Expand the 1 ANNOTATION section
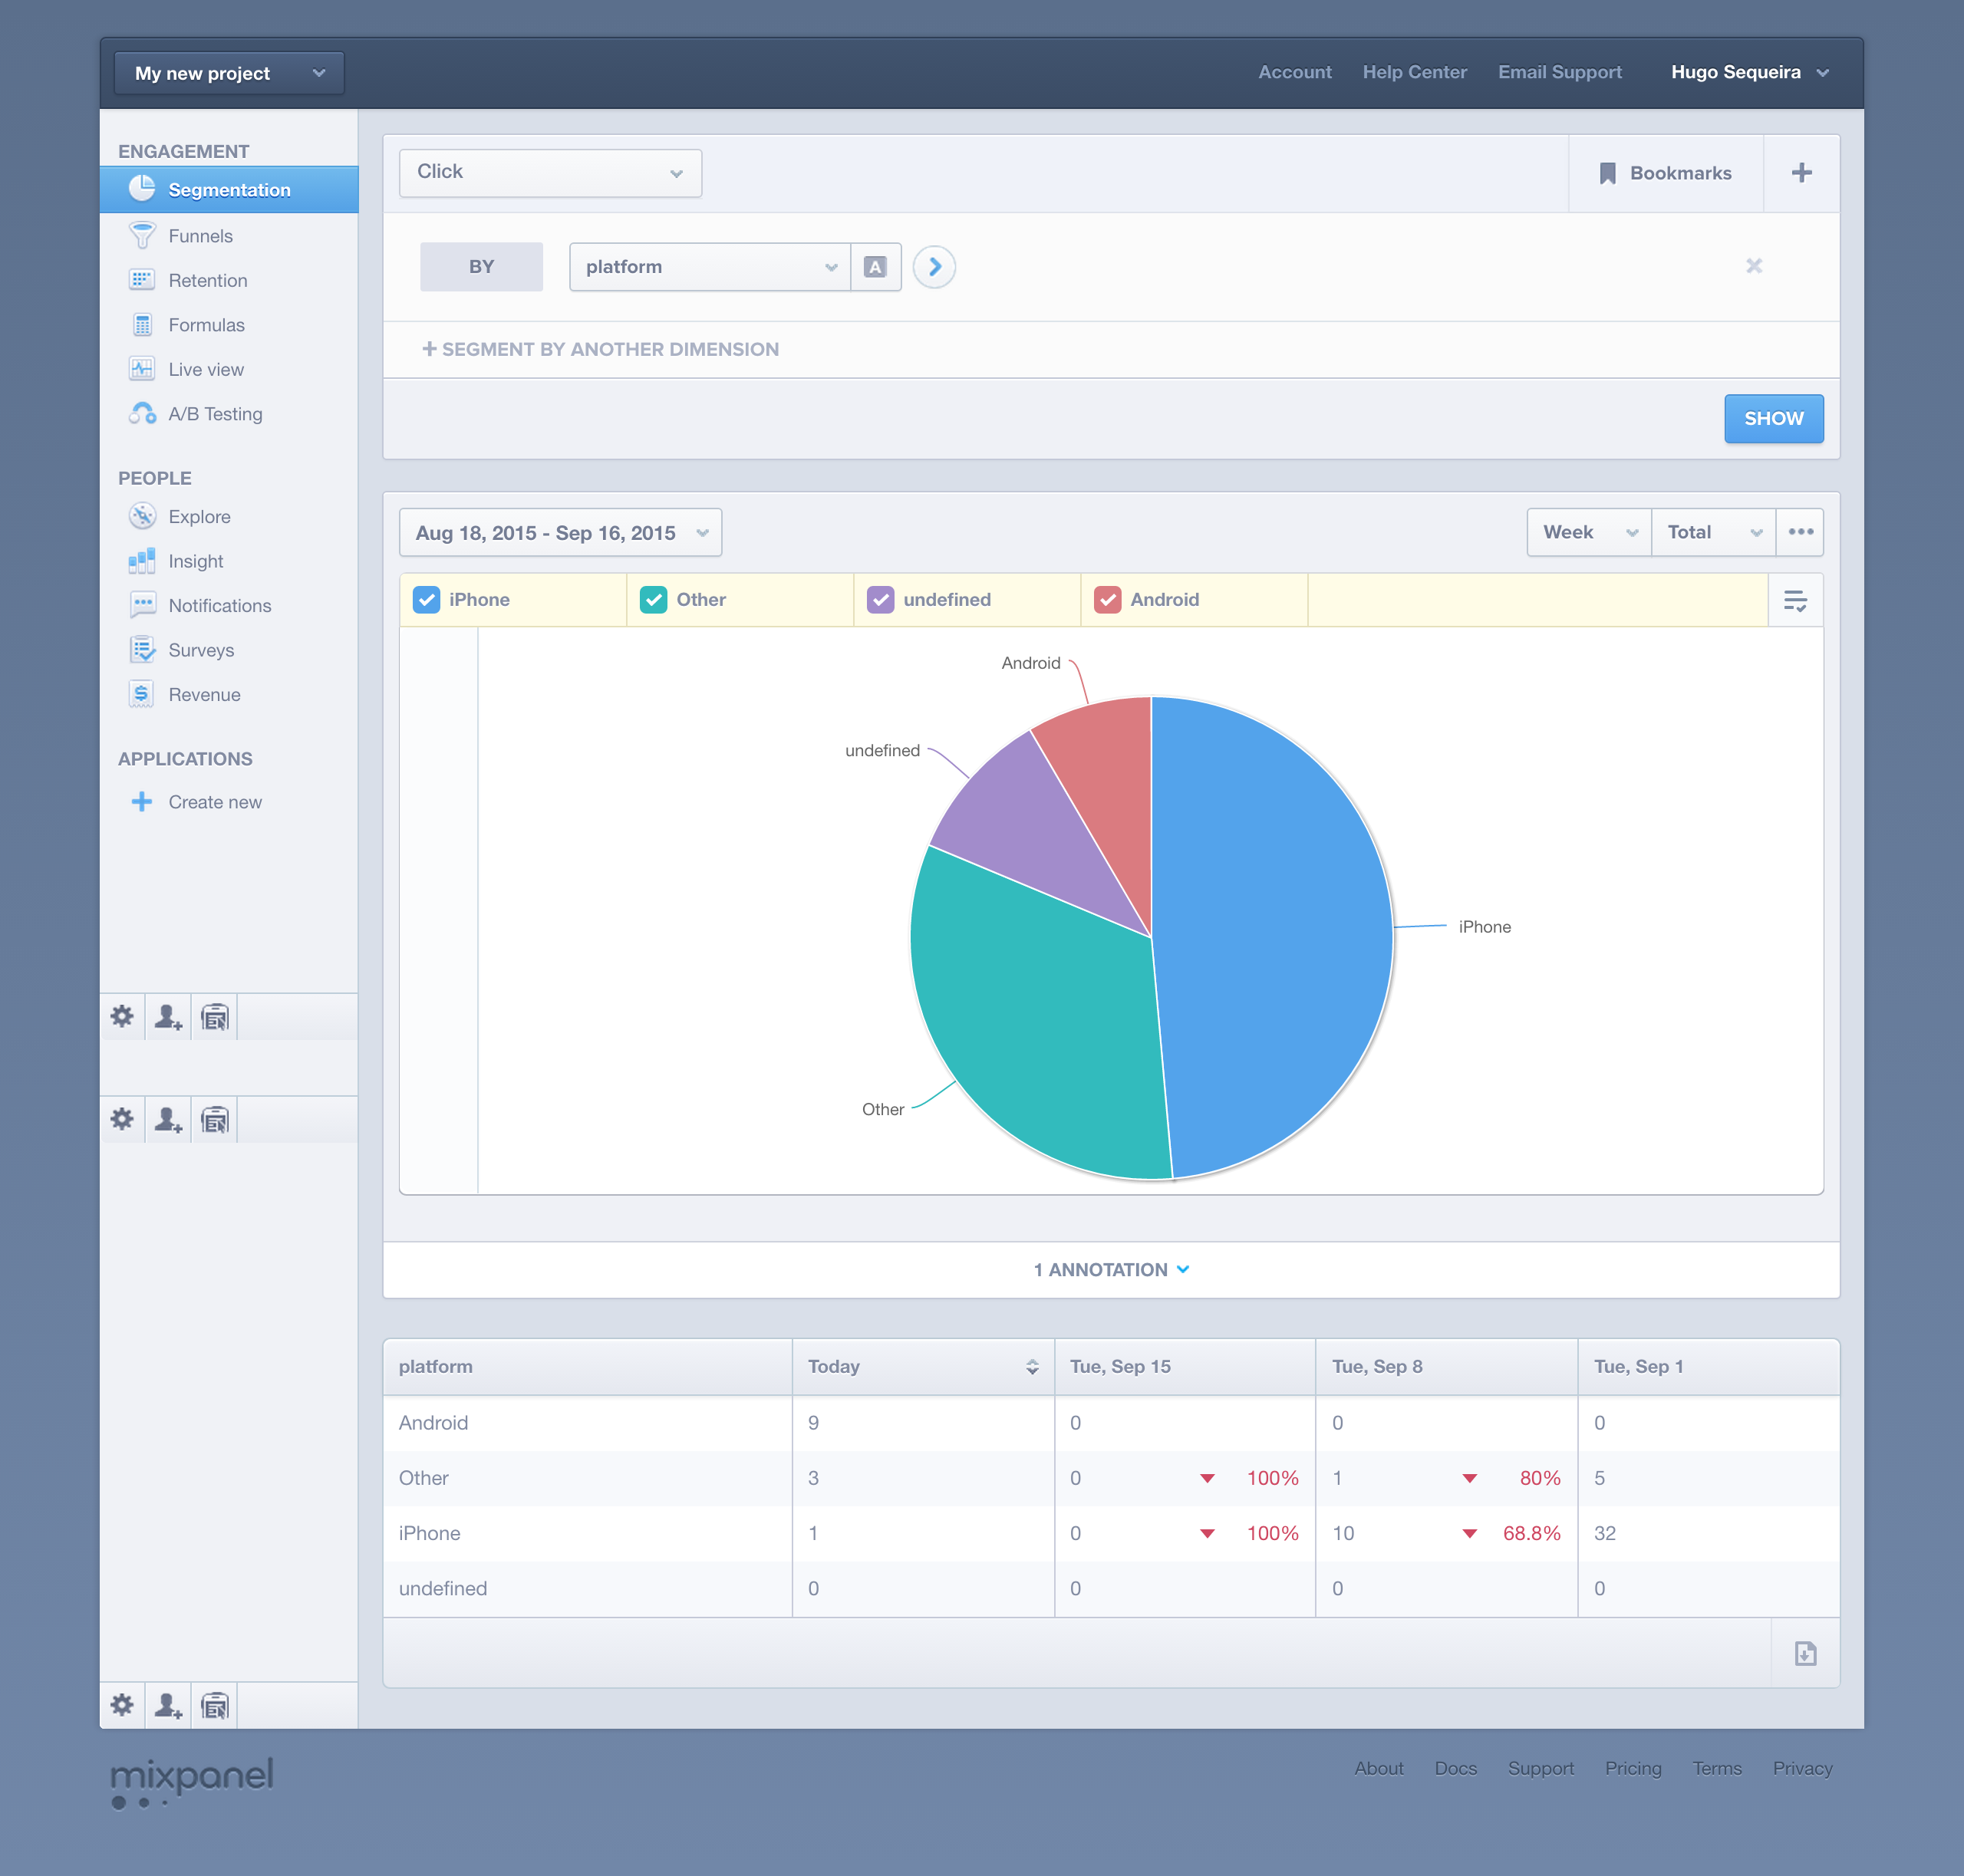 (x=1111, y=1270)
